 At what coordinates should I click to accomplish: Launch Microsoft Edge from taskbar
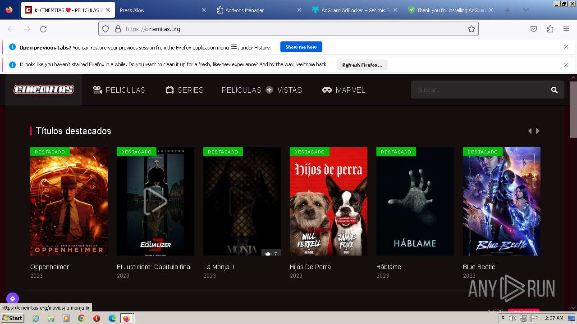pos(112,318)
